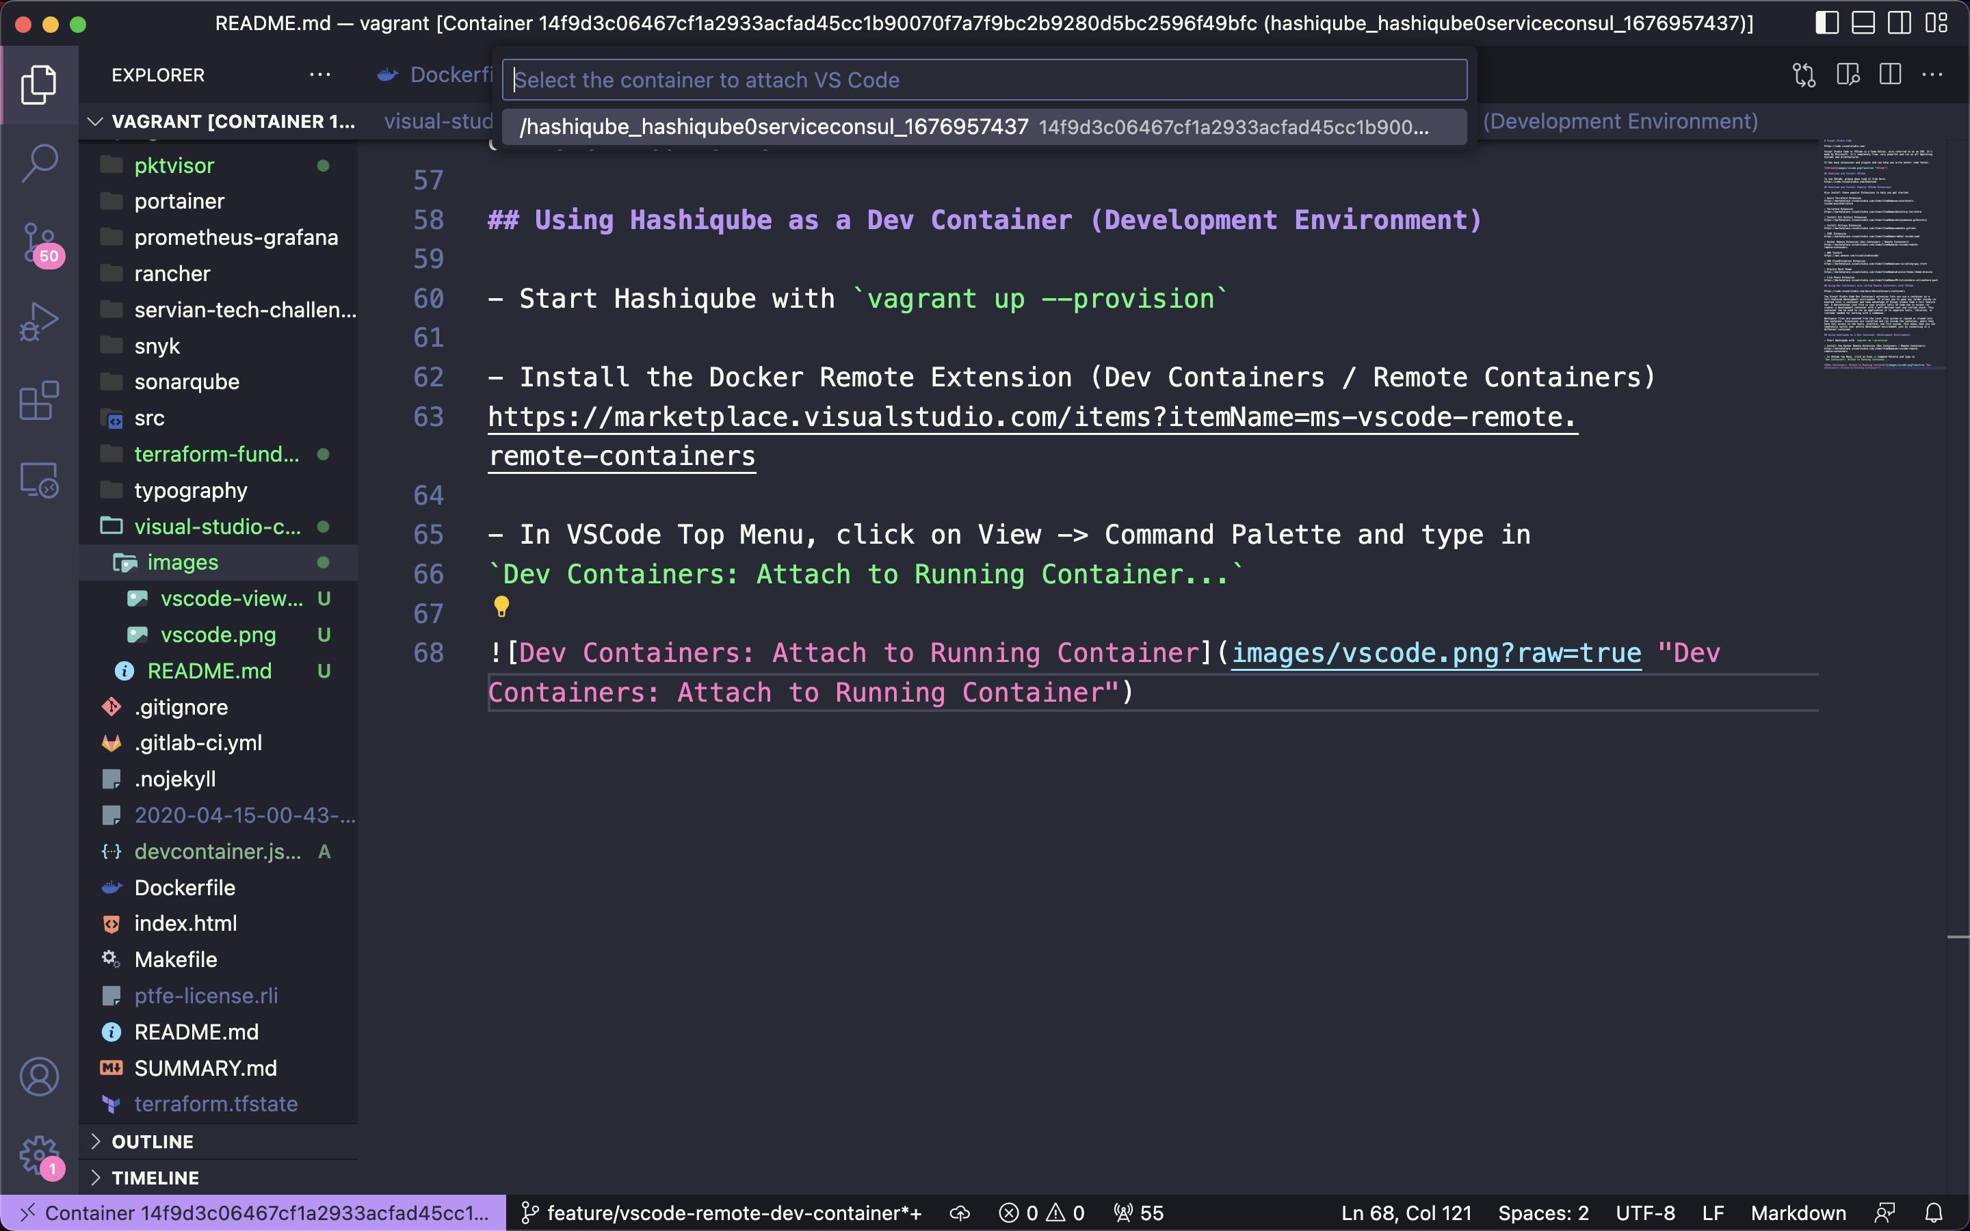Follow images/vscode.png?raw=true link
1970x1231 pixels.
coord(1436,653)
